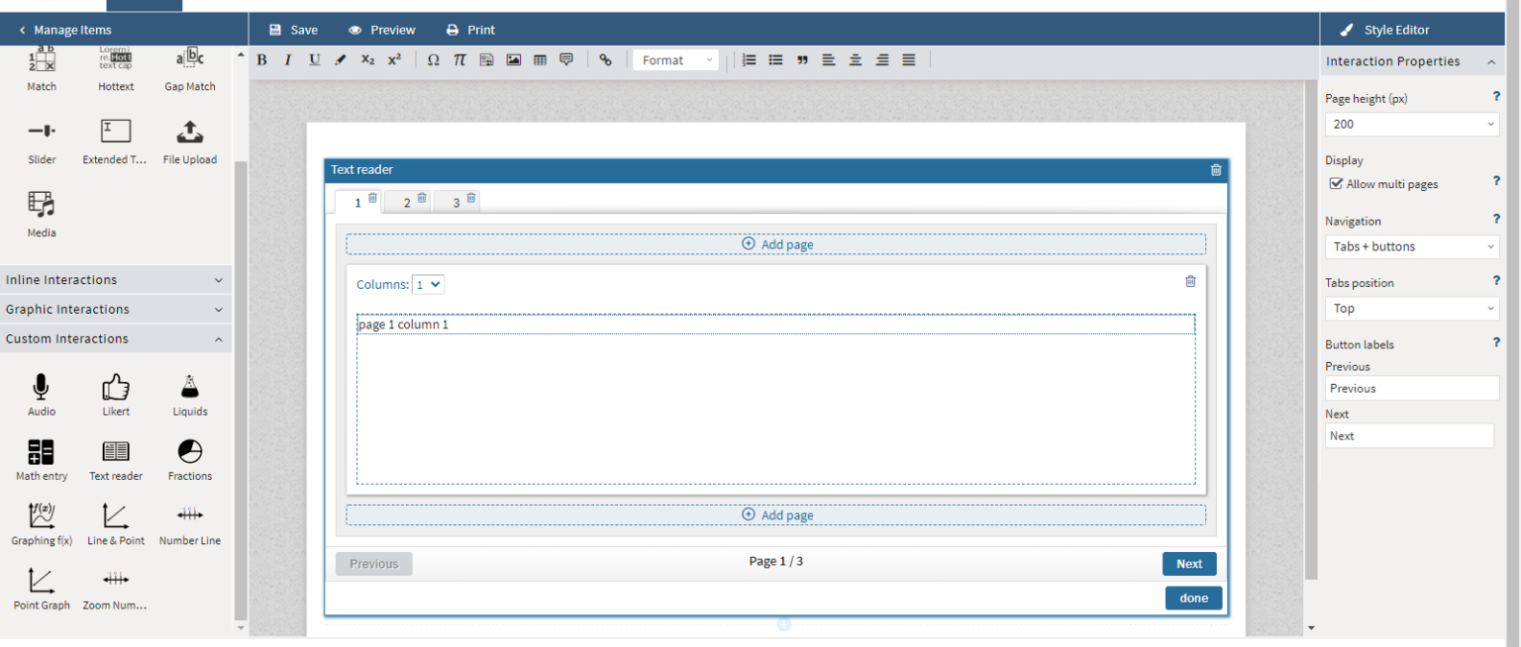Open the Columns dropdown
This screenshot has width=1521, height=647.
pyautogui.click(x=428, y=284)
